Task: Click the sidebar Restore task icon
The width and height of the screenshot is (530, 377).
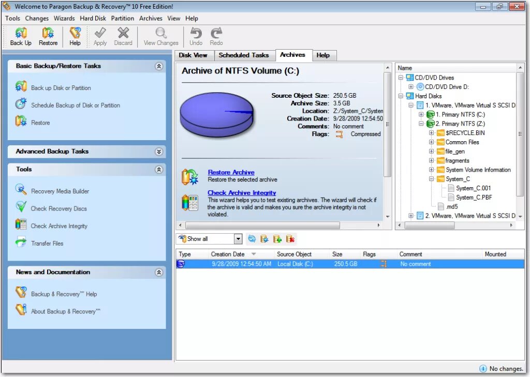Action: 21,121
